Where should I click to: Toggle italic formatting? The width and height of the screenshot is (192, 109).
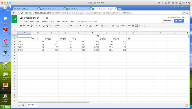[84, 26]
